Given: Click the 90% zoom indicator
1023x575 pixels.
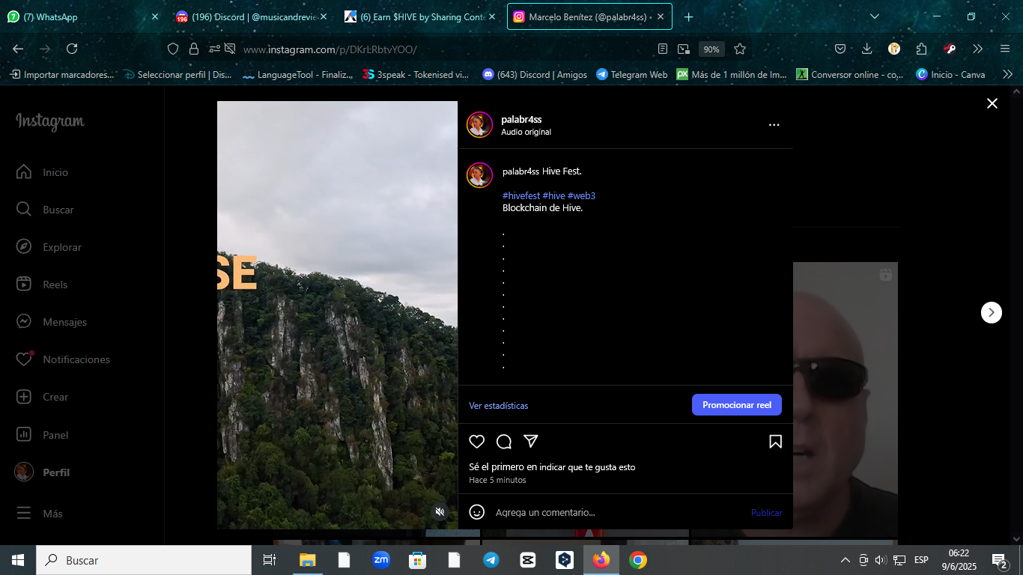Looking at the screenshot, I should pos(711,49).
